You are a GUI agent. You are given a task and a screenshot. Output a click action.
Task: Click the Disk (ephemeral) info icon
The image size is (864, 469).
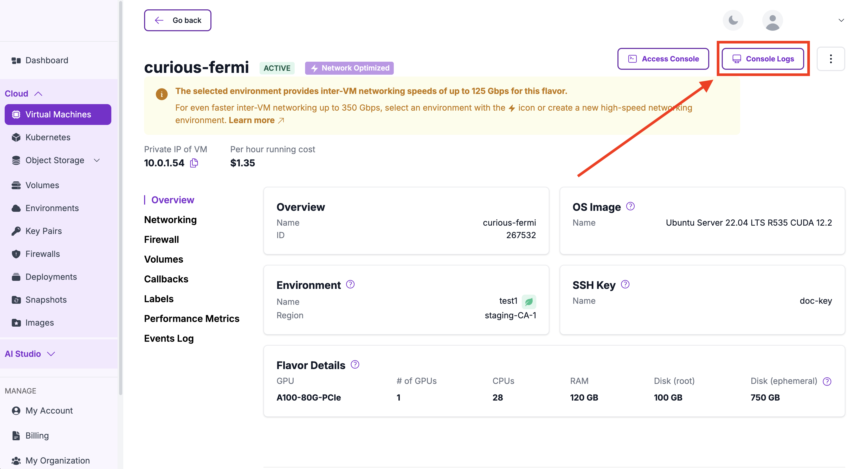[827, 381]
